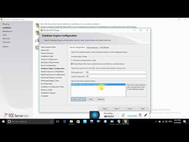
Task: Click Server Configuration step in wizard list
Action: [x=48, y=65]
